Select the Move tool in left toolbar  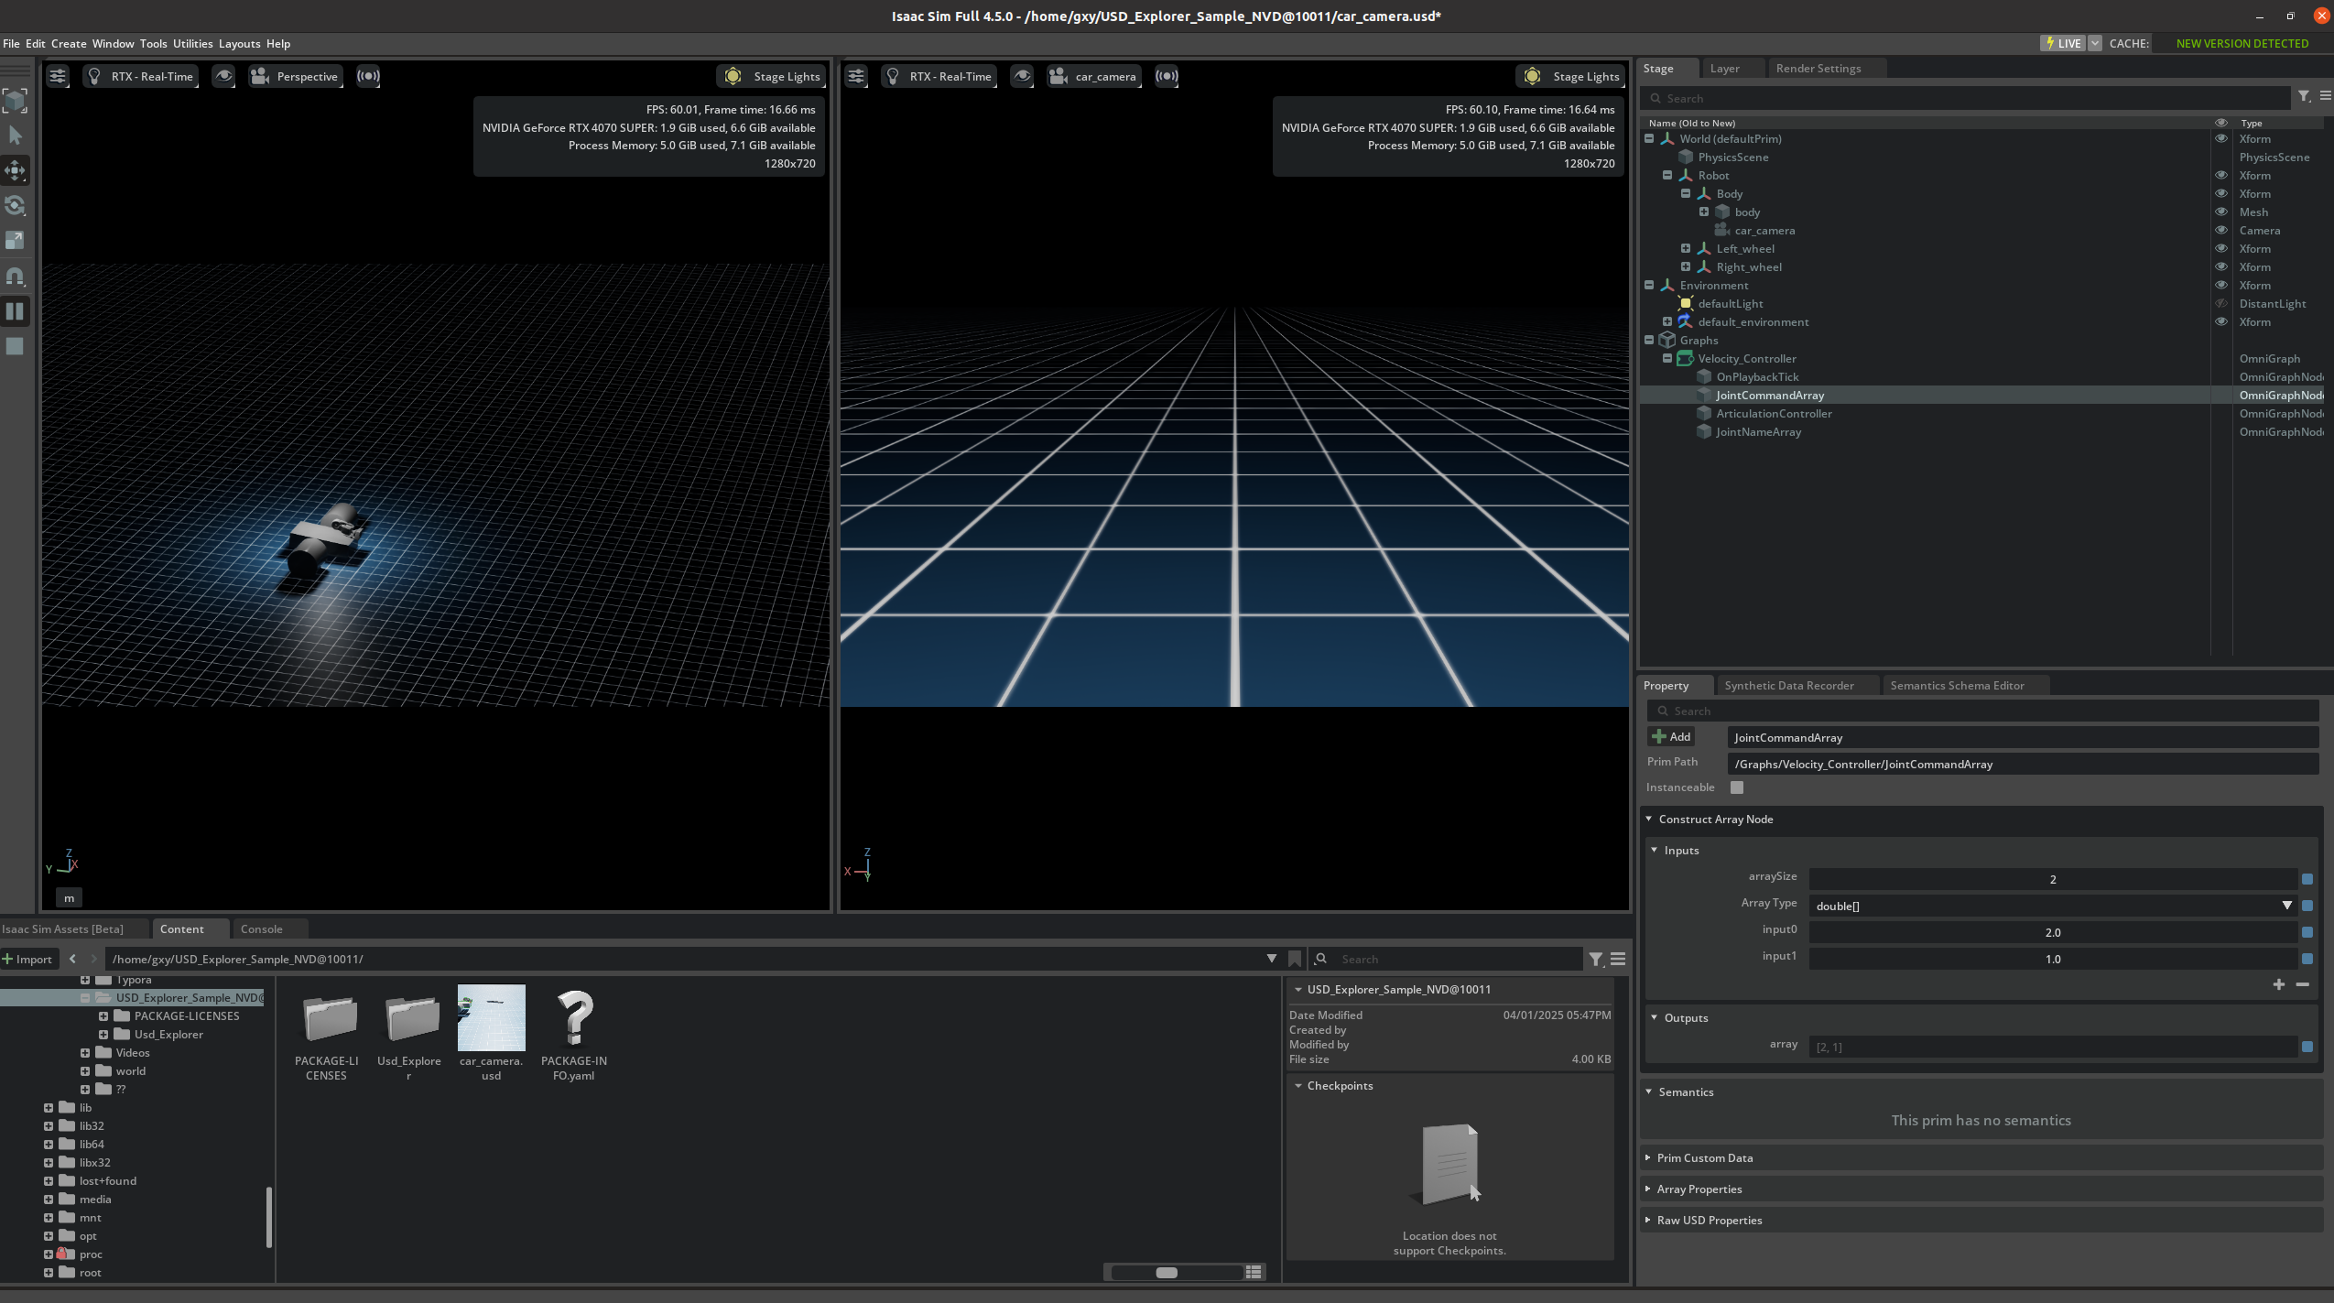15,170
